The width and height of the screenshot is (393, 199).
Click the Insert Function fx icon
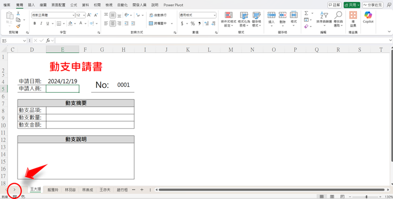[x=48, y=40]
